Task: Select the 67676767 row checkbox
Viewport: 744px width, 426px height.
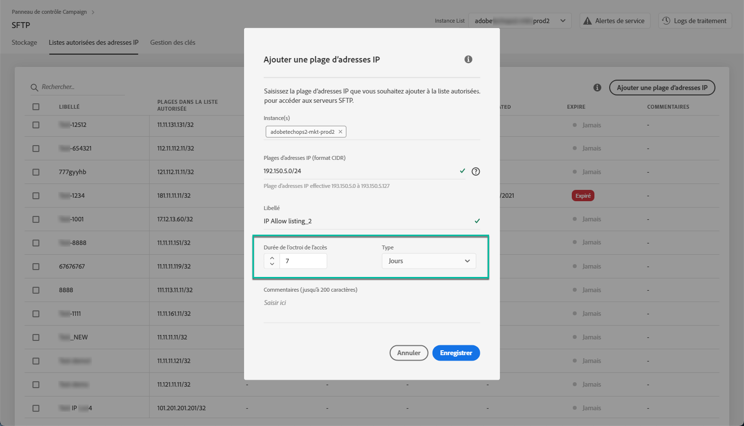Action: 36,267
